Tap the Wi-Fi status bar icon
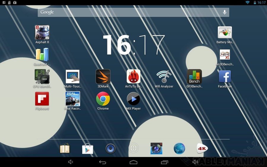 coord(247,3)
